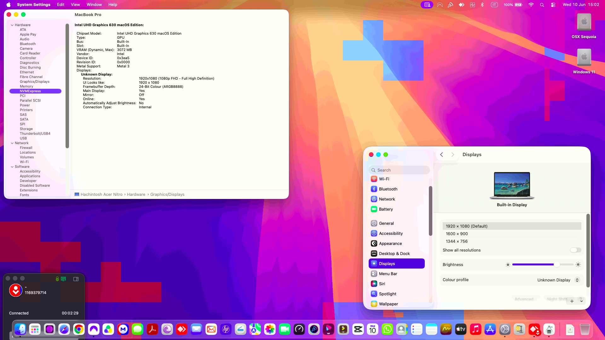Open Safari from the Dock

click(x=64, y=329)
